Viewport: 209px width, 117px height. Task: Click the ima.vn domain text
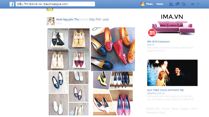pos(151,45)
